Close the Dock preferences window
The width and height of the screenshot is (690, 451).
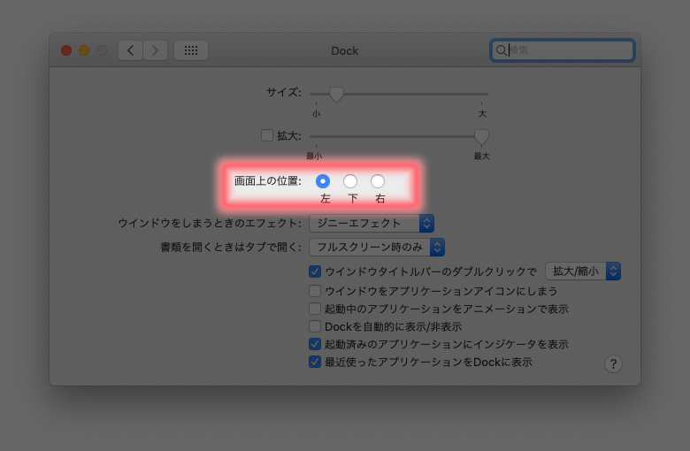pyautogui.click(x=66, y=50)
